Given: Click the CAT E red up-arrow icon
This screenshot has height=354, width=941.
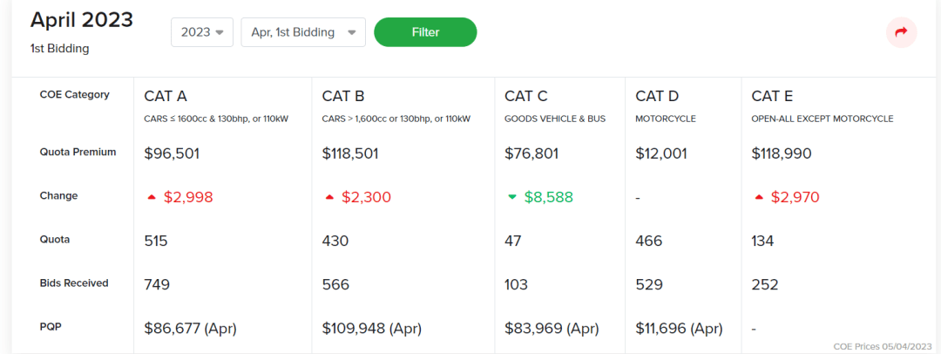Looking at the screenshot, I should click(x=759, y=197).
